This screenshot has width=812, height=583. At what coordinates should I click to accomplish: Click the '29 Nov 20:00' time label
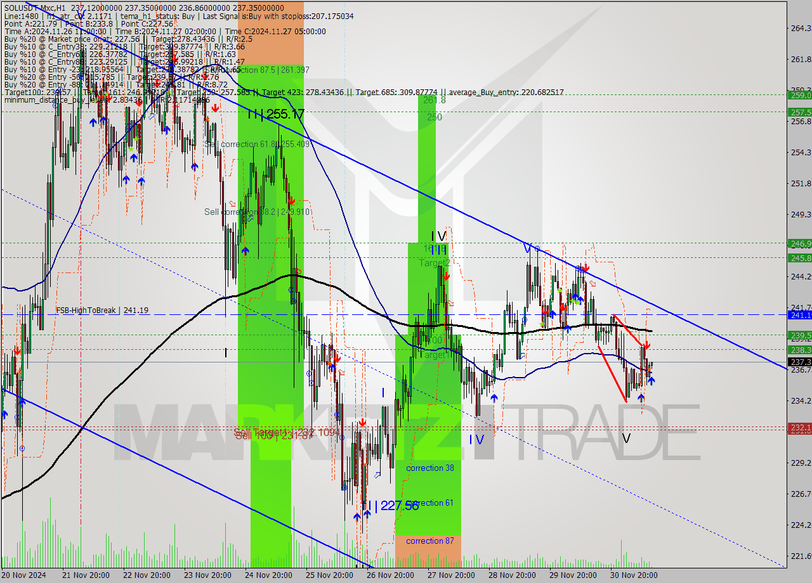tap(574, 575)
